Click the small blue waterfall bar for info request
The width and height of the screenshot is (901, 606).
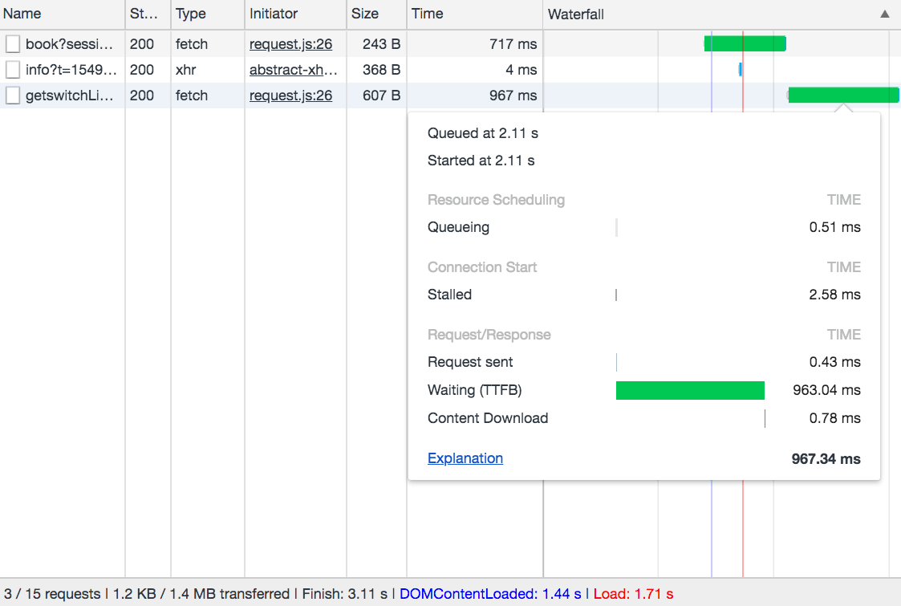[740, 70]
